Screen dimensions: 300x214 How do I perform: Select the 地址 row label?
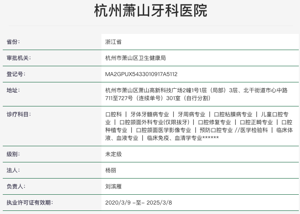(13, 90)
